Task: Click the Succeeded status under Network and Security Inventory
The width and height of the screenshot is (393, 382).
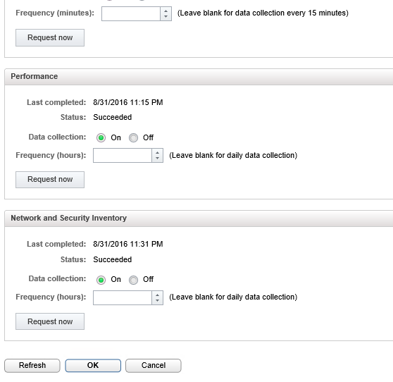Action: coord(113,259)
